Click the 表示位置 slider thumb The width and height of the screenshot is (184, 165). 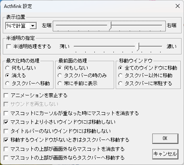(109, 26)
